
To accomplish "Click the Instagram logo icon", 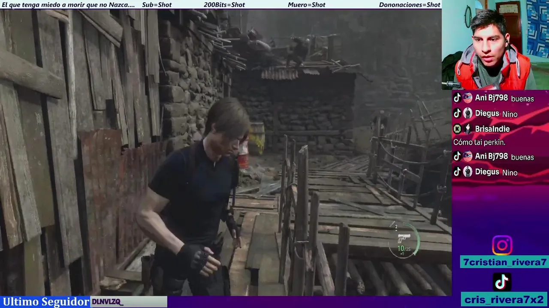I will click(502, 246).
